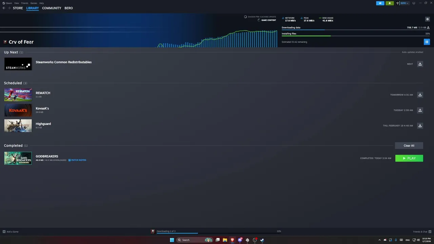Start REMATCH download now icon
Viewport: 434px width, 244px height.
pyautogui.click(x=420, y=95)
